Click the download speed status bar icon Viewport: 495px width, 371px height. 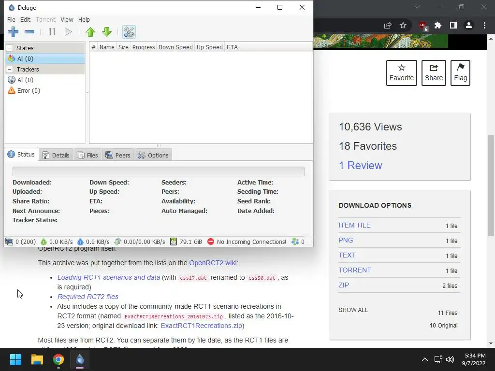[44, 242]
